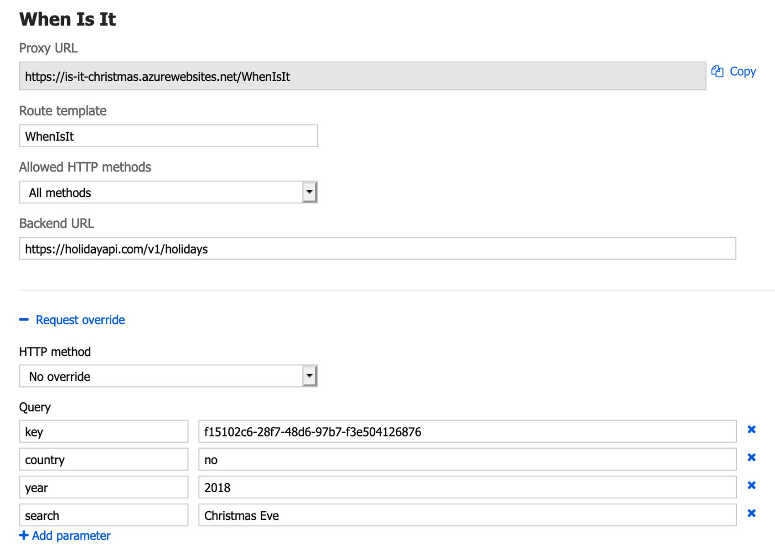Open the HTTP method override dropdown
Viewport: 775px width, 545px height.
[x=309, y=376]
